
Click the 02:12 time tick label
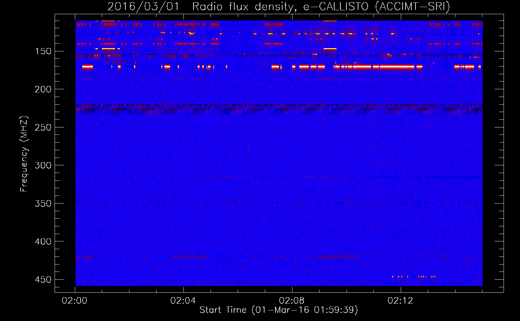coord(400,301)
